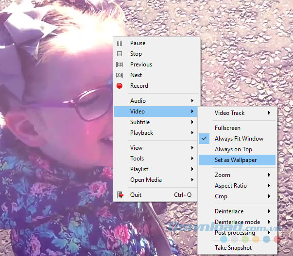293x256 pixels.
Task: Open the Subtitle submenu
Action: tap(156, 122)
